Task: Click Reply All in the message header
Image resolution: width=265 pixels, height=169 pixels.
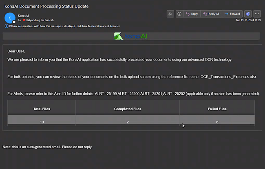Action: [x=211, y=14]
